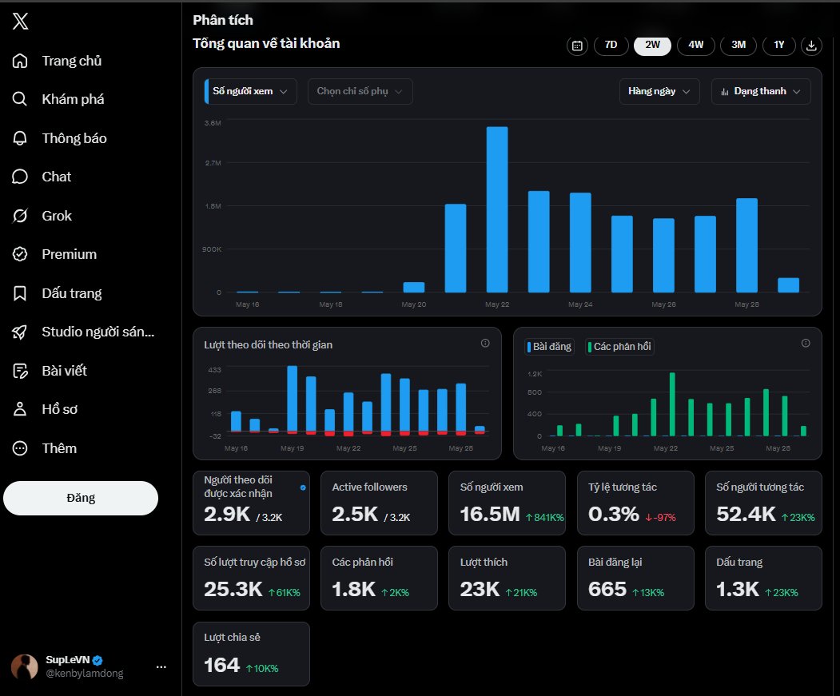Click the SupLeVN profile avatar
This screenshot has width=840, height=696.
click(x=25, y=667)
